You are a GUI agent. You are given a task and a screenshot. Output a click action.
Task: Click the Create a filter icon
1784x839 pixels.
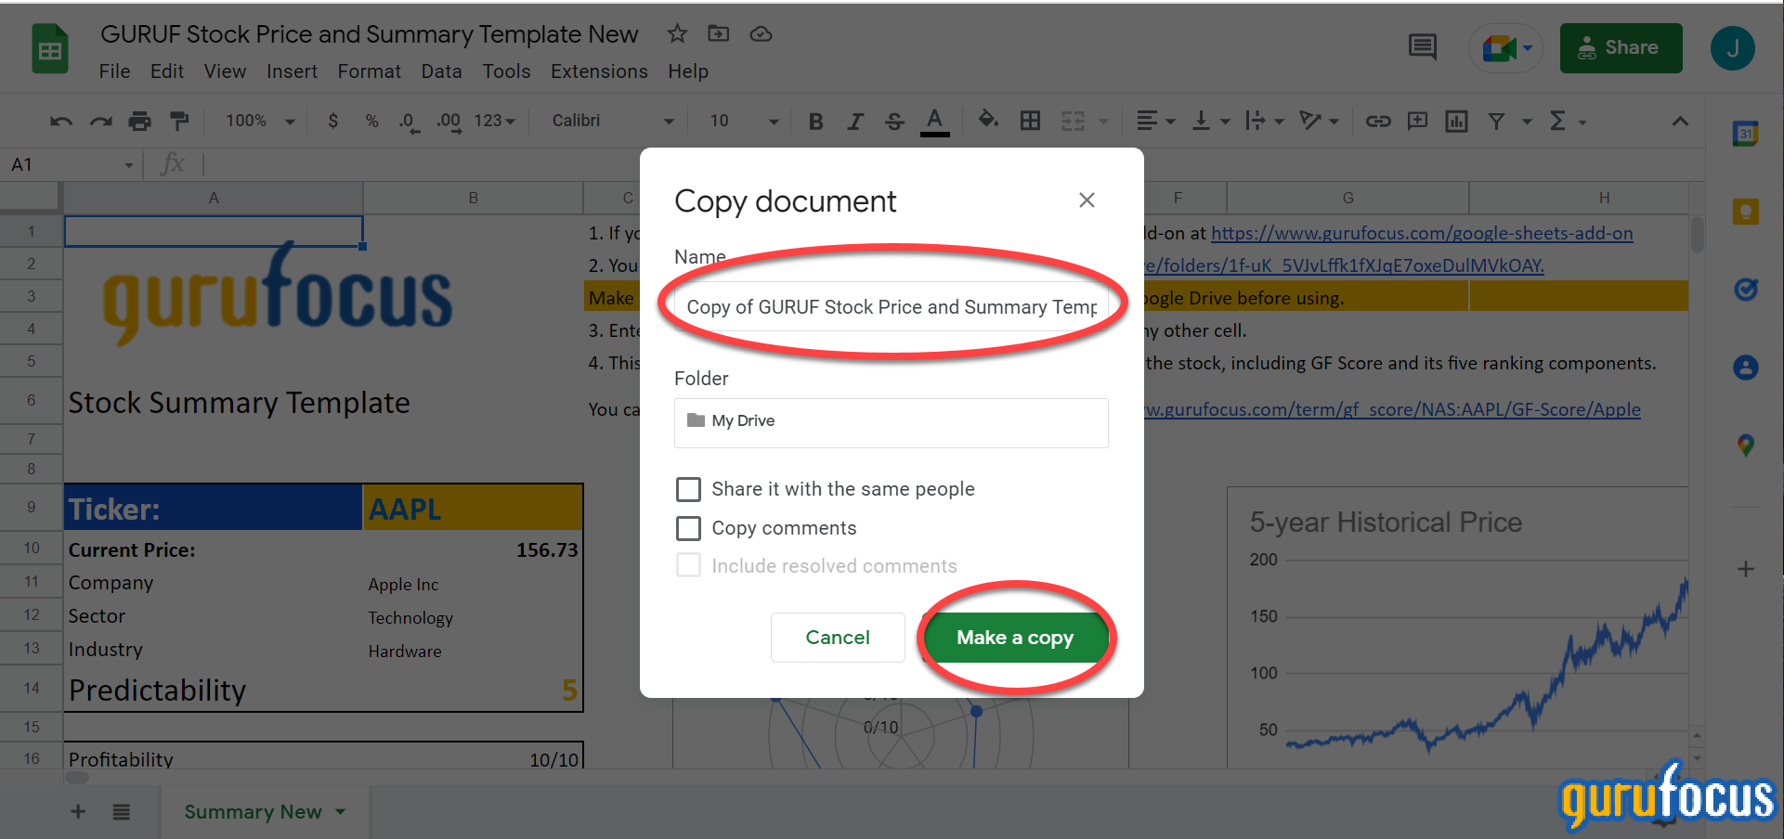(1496, 121)
